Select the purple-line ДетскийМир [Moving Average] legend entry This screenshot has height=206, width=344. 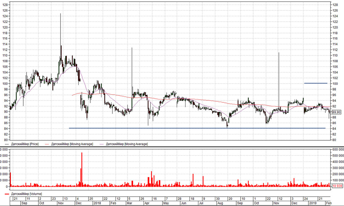[x=124, y=144]
